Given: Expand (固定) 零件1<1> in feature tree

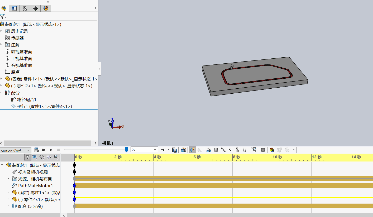Looking at the screenshot, I should [x=1, y=79].
